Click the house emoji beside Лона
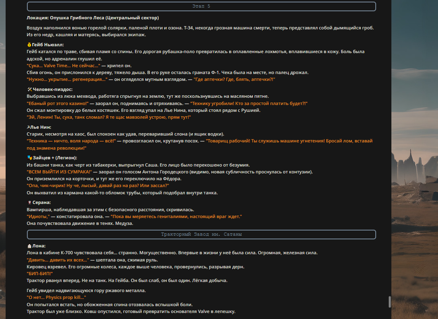 click(29, 246)
